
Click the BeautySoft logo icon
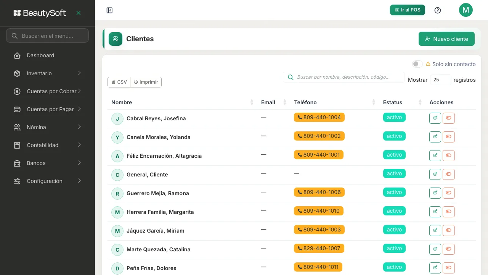coord(17,13)
